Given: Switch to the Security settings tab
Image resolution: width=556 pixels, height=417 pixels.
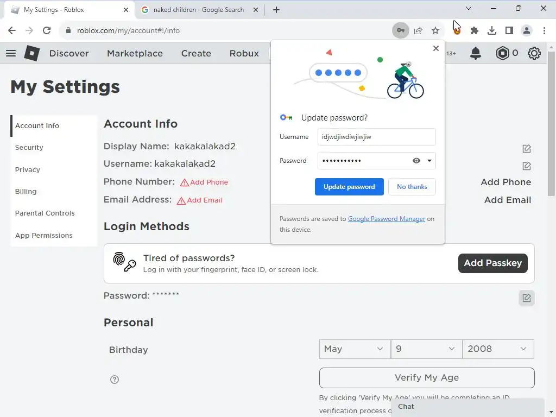Looking at the screenshot, I should pos(54,148).
